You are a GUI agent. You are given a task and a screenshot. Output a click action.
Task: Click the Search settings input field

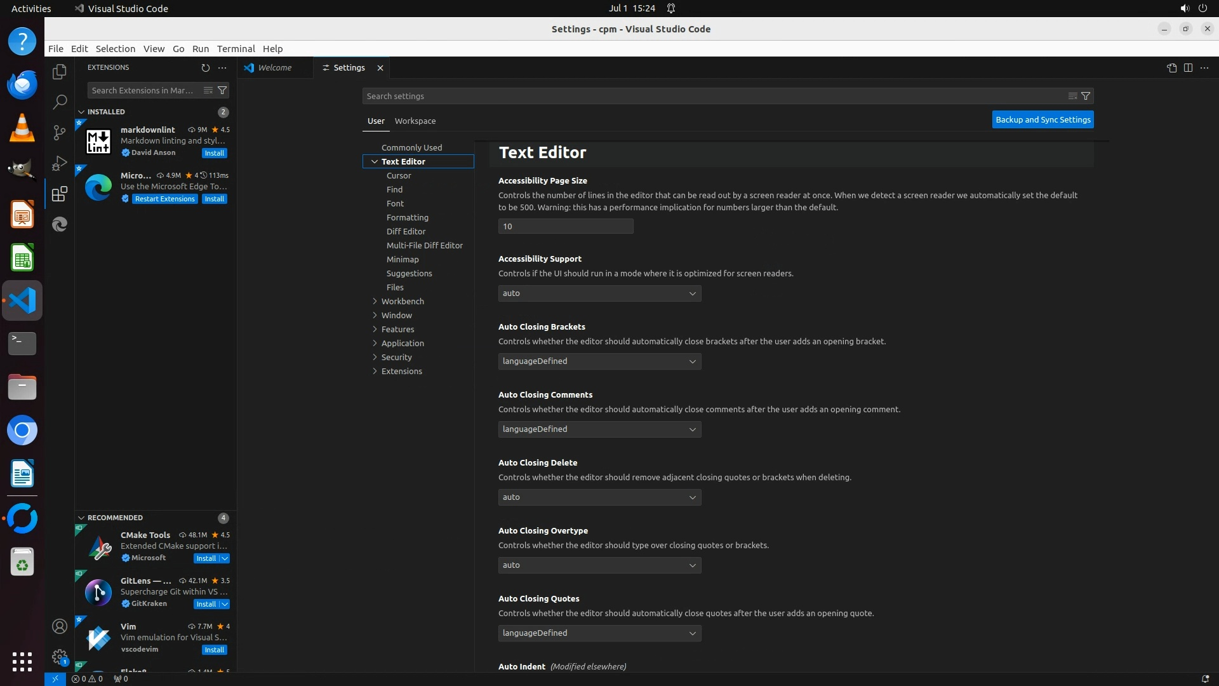711,96
